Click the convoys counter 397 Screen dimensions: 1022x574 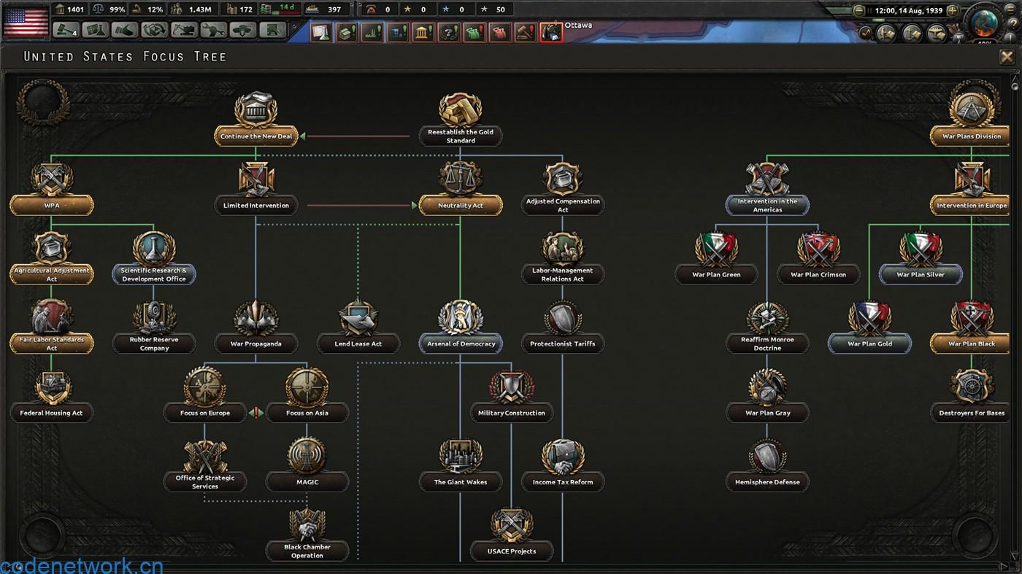pyautogui.click(x=325, y=9)
